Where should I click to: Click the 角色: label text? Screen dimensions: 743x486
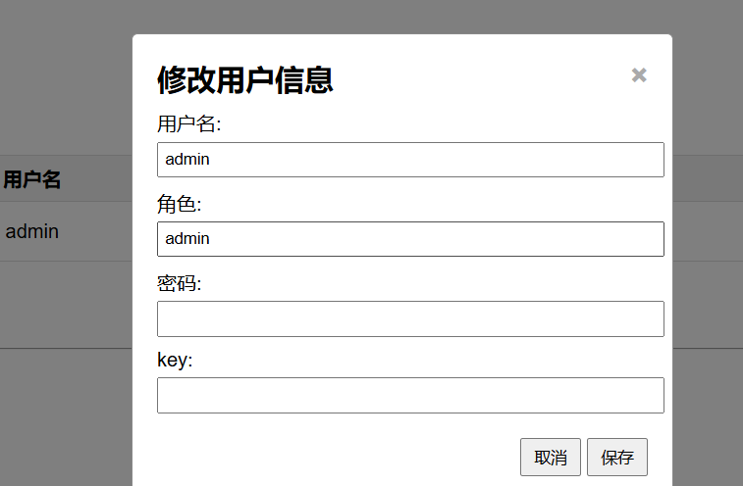(179, 204)
